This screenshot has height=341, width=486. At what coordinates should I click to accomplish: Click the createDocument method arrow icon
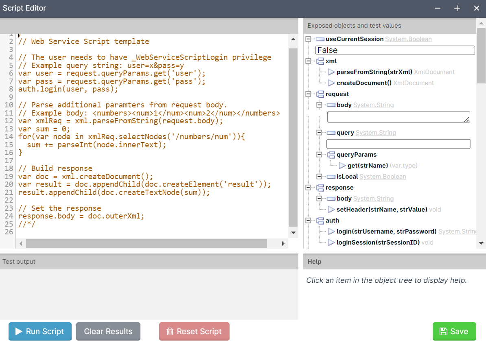click(x=331, y=83)
